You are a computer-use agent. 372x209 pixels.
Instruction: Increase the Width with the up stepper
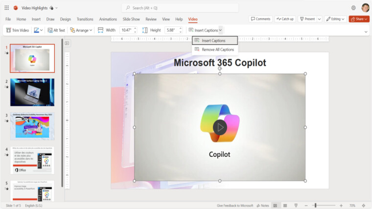(135, 28)
